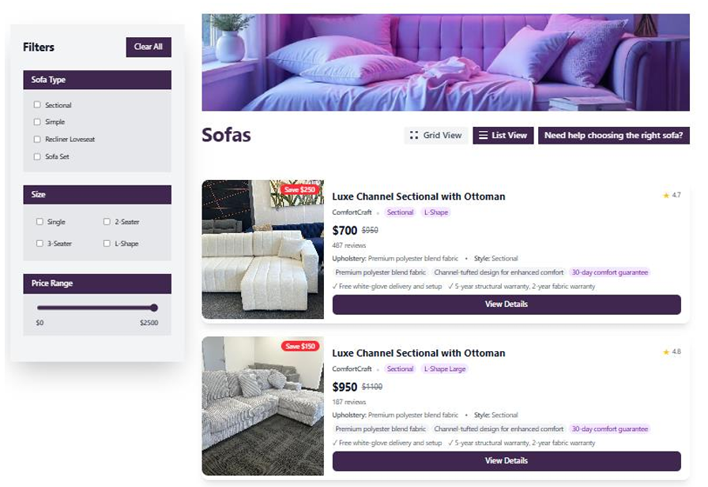
Task: Check the L-Shape size option
Action: [x=107, y=243]
